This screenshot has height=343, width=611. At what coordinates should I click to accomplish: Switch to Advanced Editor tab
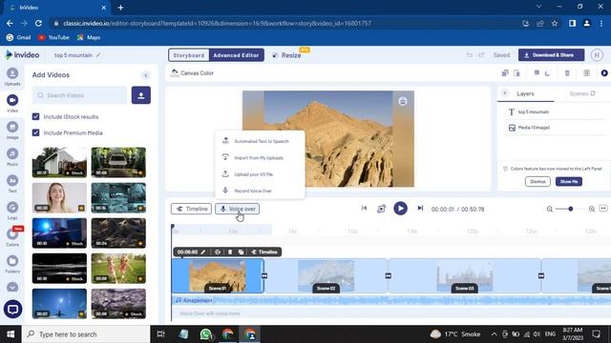pos(236,55)
